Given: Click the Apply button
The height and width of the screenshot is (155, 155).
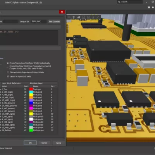Looking at the screenshot, I should [x=59, y=143].
